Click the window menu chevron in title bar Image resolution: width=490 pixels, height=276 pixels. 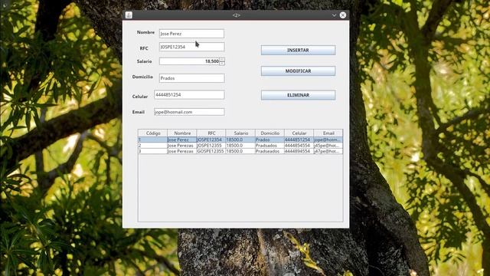click(x=334, y=15)
